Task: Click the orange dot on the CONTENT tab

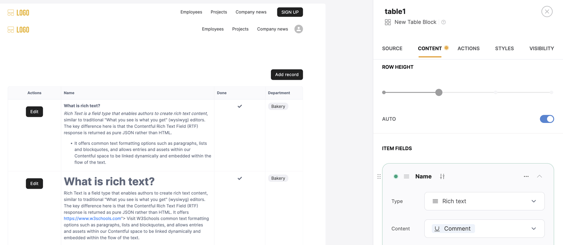Action: 446,48
